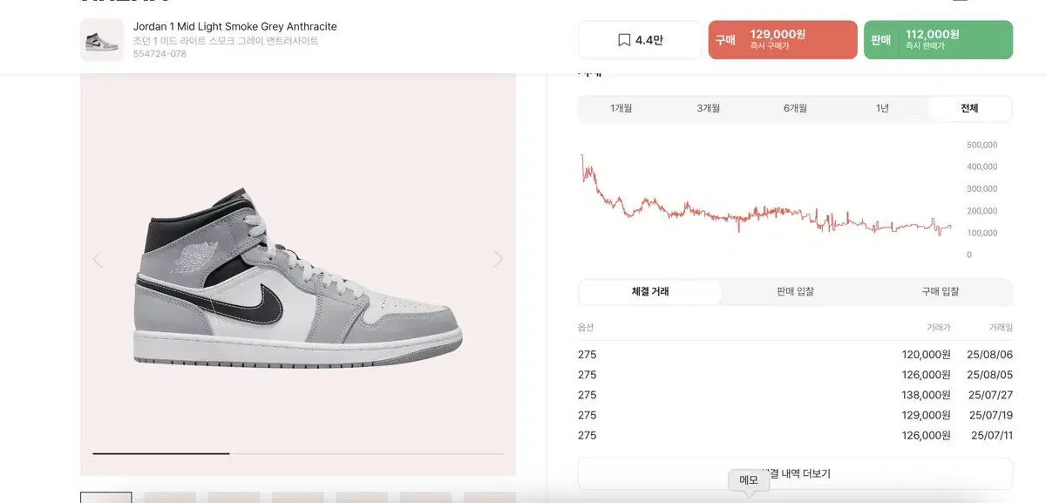Select the 1개월 chart period option
Viewport: 1046px width, 503px height.
[620, 108]
